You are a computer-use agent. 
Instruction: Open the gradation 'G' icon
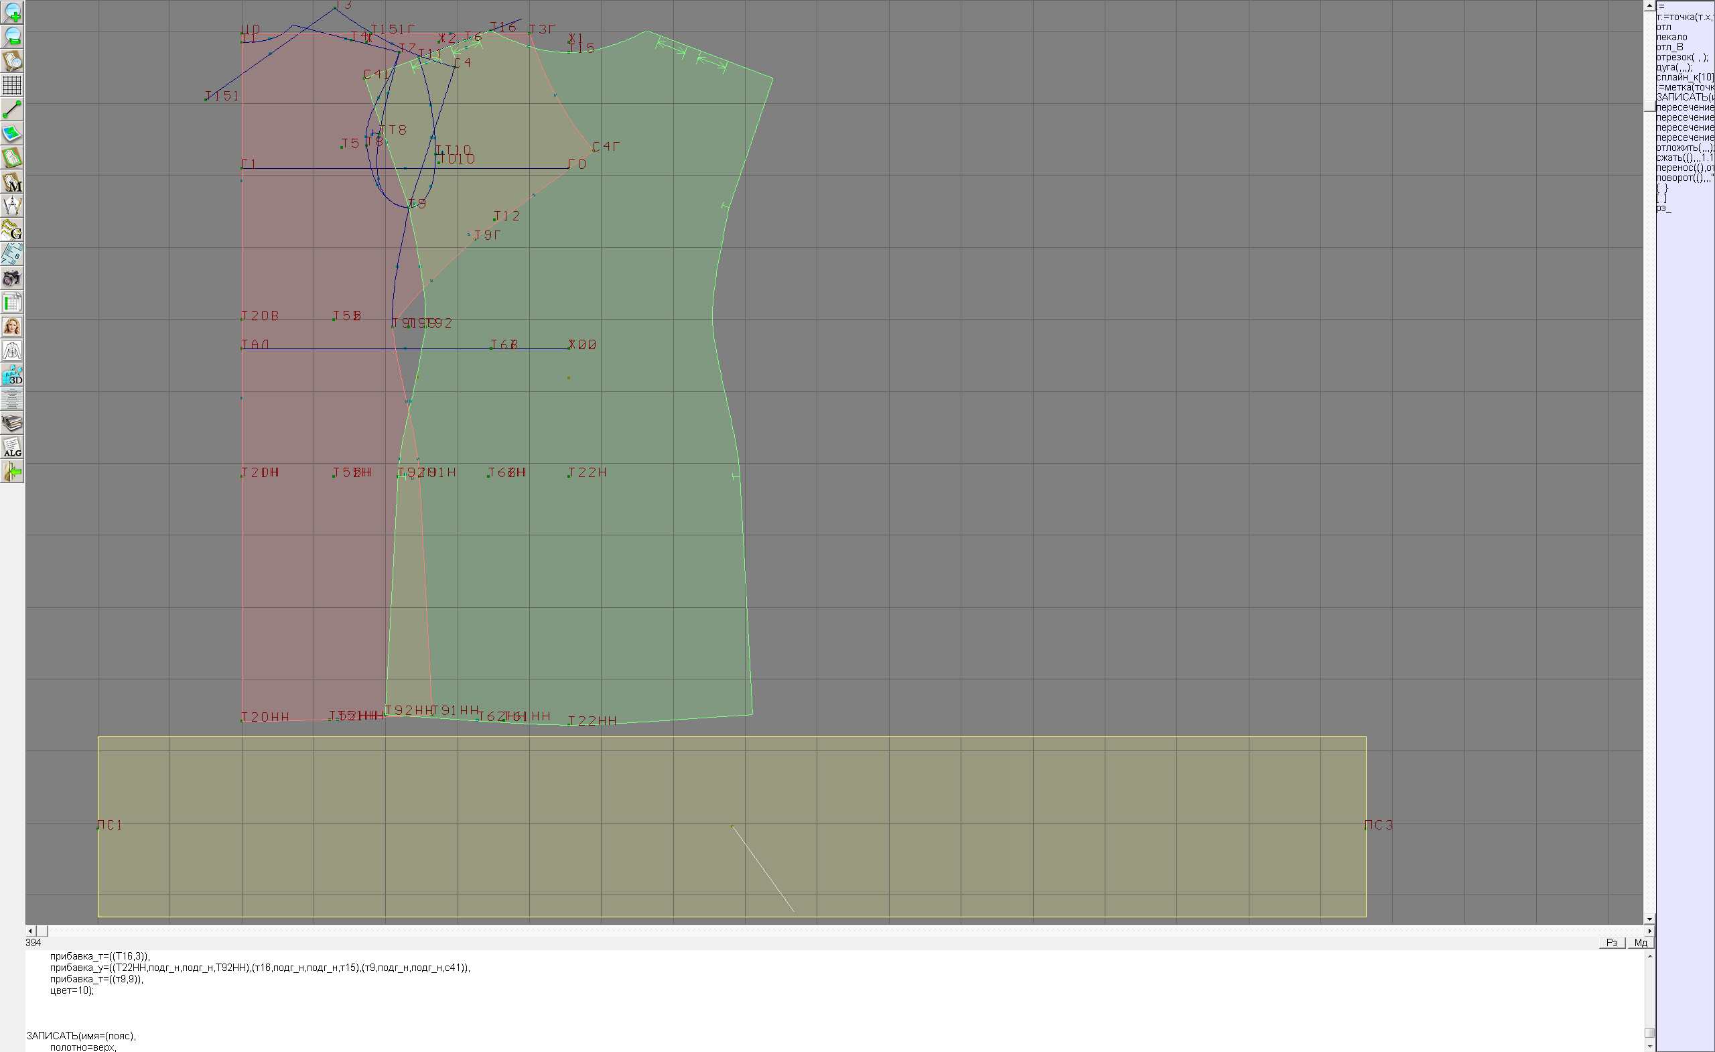coord(12,230)
